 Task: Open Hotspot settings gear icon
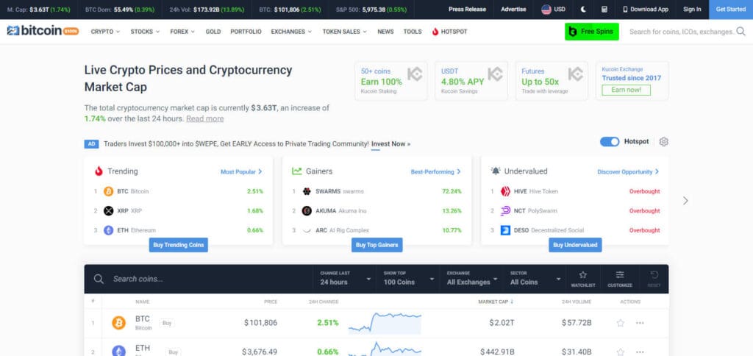(664, 142)
